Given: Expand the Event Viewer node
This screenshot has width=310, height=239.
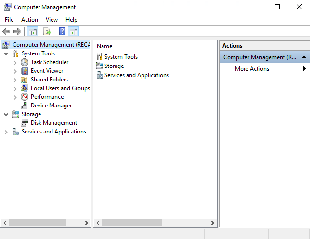Looking at the screenshot, I should point(15,71).
